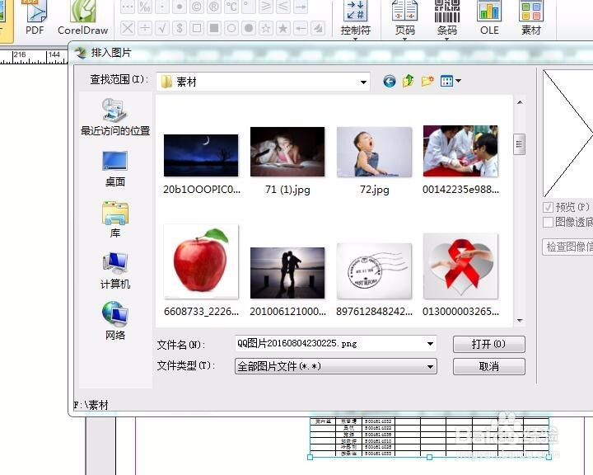
Task: Click the 取消 cancel button
Action: click(x=488, y=366)
